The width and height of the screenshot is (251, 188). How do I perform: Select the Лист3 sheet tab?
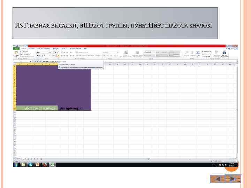(x=36, y=159)
